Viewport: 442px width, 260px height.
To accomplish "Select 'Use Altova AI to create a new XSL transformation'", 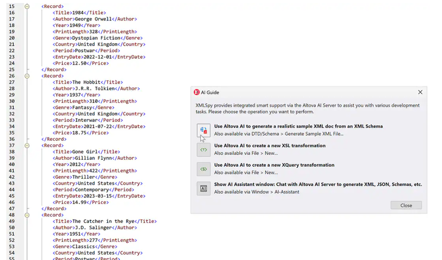I will (270, 146).
